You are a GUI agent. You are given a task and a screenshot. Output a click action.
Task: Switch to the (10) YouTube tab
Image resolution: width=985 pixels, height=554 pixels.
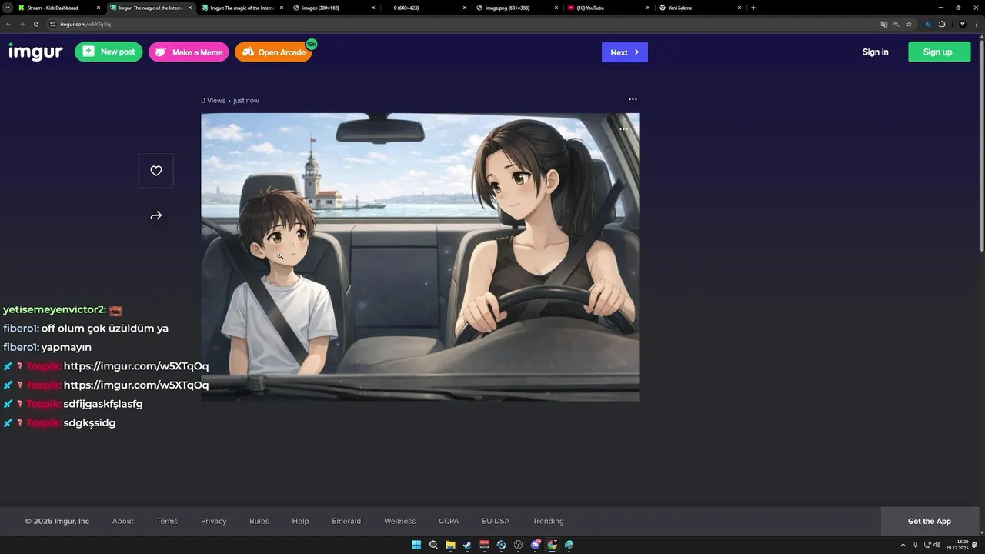click(607, 8)
